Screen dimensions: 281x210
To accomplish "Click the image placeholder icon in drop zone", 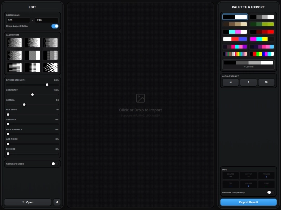I will 140,98.
